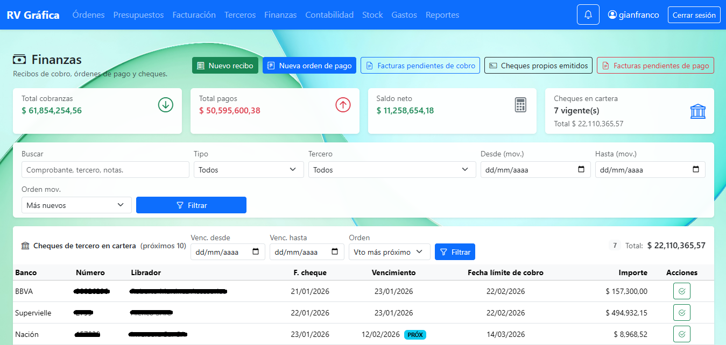Viewport: 726px width, 345px height.
Task: Click the gianfranco account icon
Action: pyautogui.click(x=613, y=15)
